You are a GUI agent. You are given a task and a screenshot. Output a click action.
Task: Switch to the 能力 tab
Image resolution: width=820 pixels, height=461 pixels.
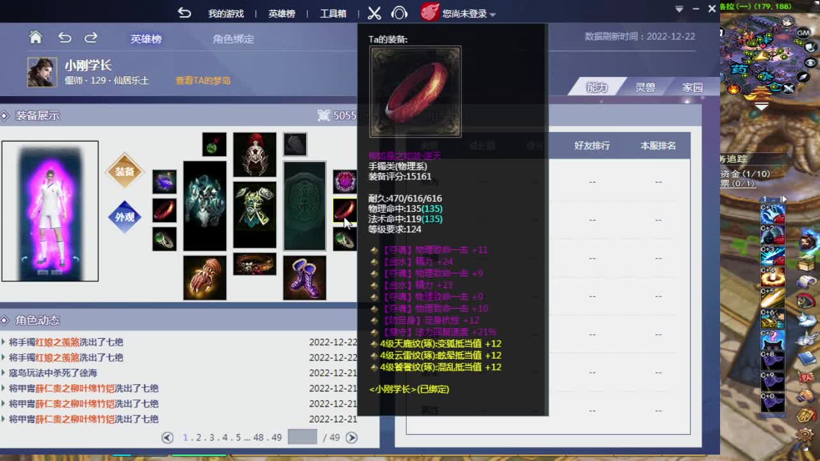(597, 87)
